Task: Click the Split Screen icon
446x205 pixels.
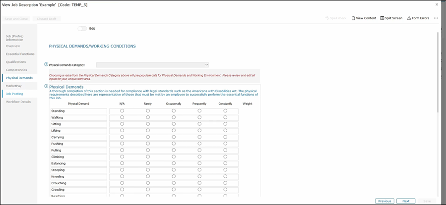Action: (382, 18)
